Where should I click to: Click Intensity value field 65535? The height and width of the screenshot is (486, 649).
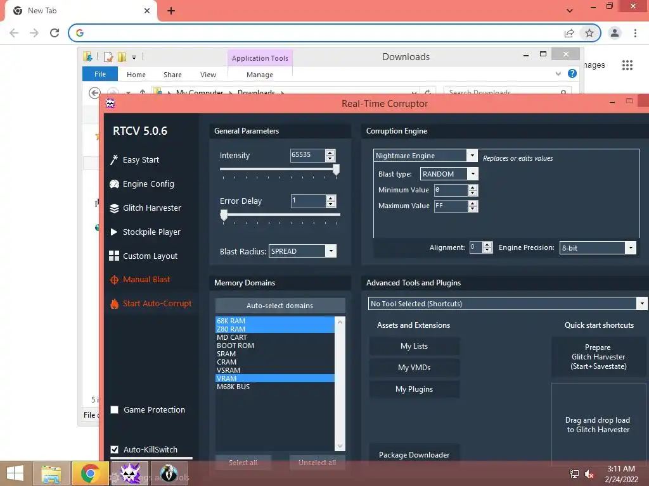pos(308,155)
